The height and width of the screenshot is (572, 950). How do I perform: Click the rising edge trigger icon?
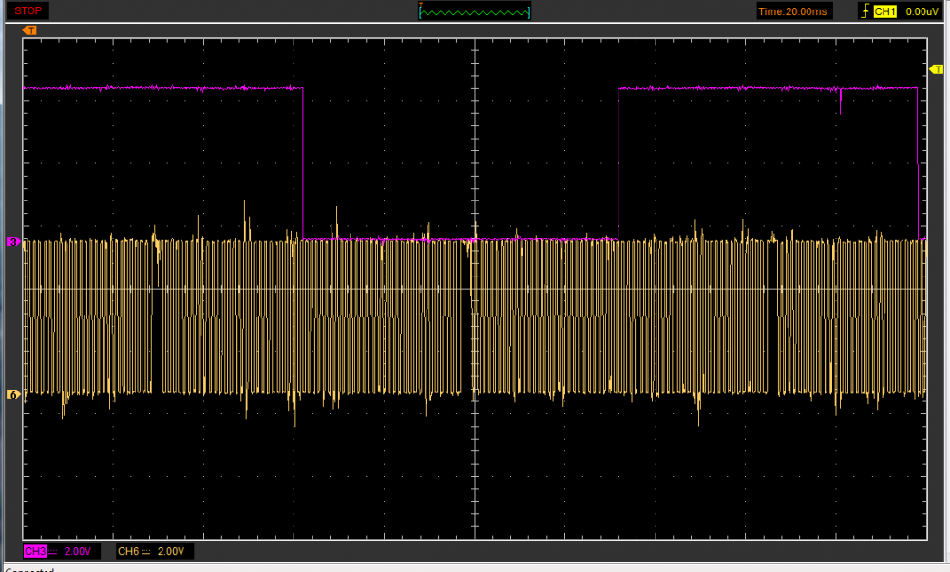(864, 11)
